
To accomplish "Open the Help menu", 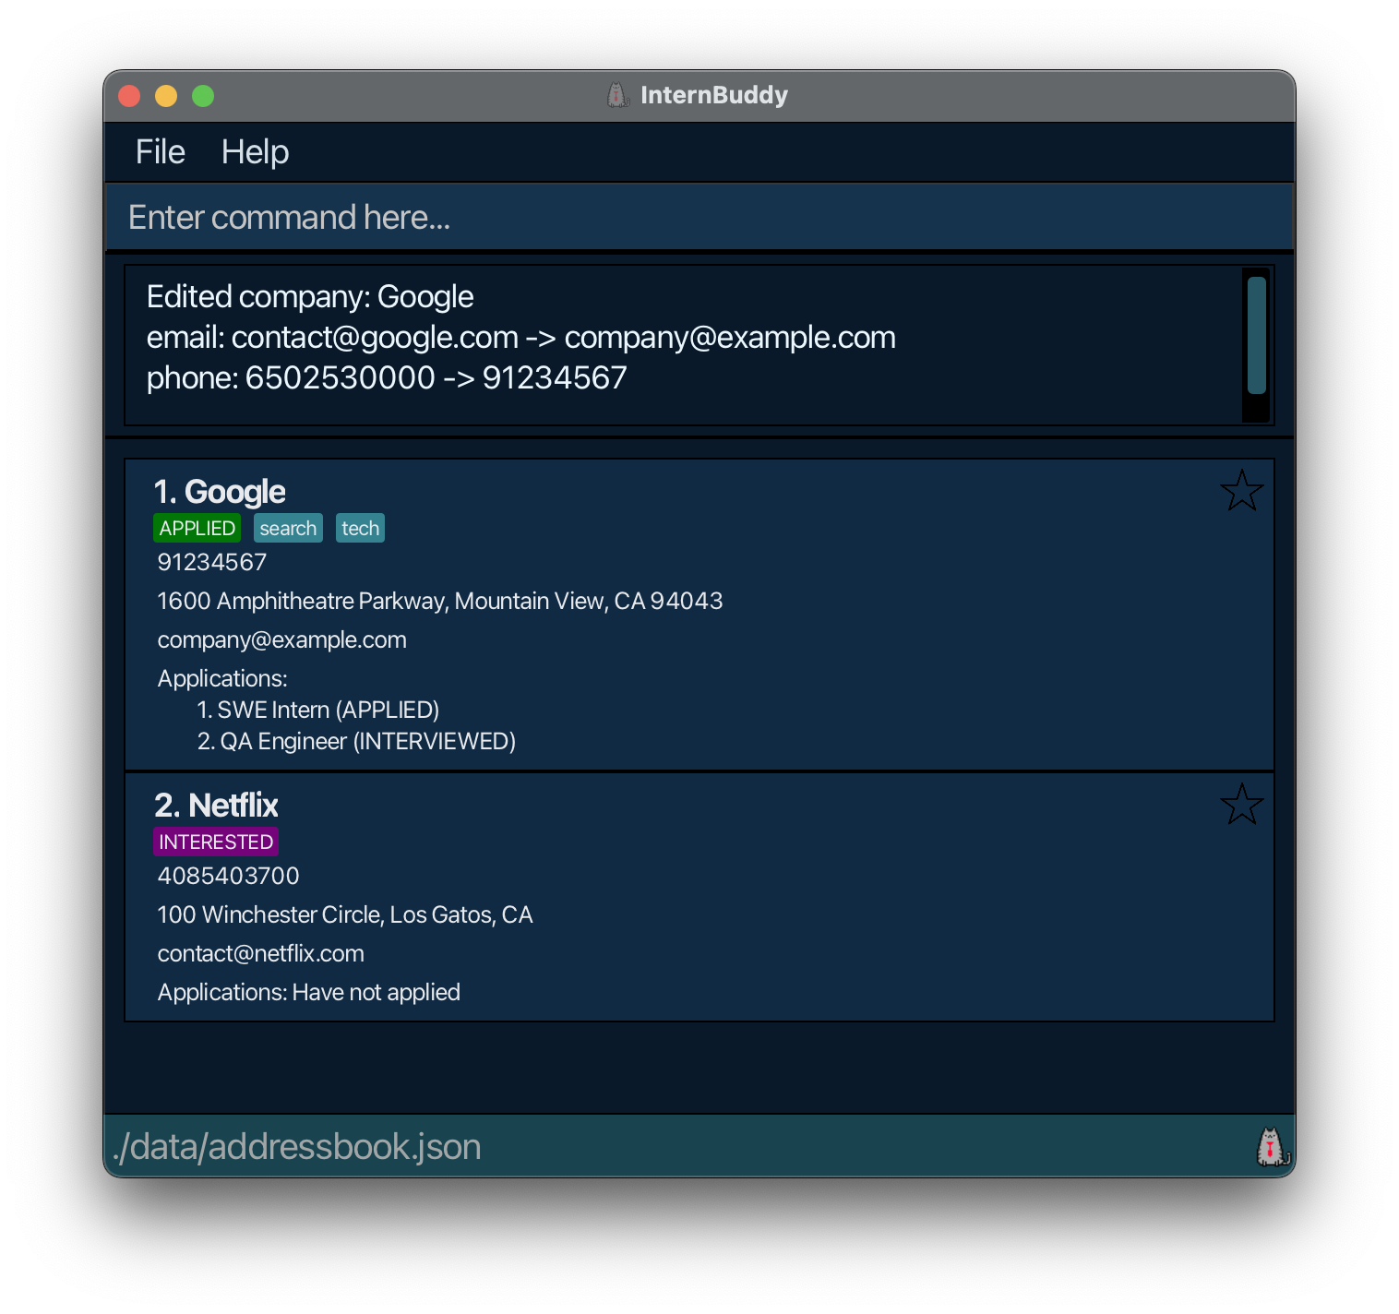I will (x=255, y=152).
